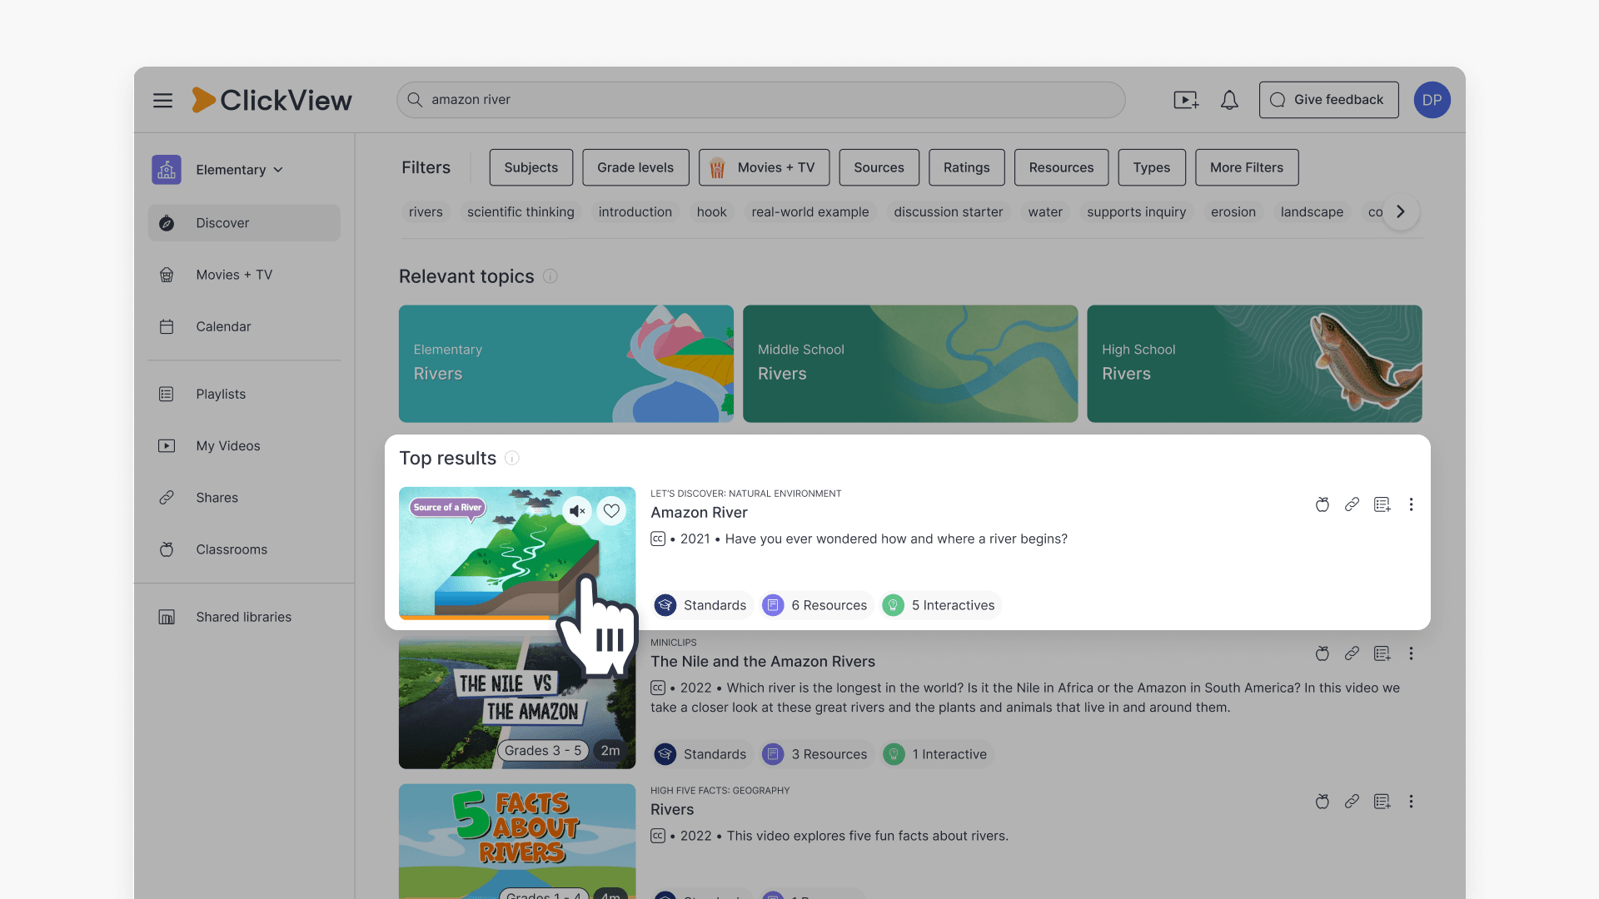The width and height of the screenshot is (1599, 899).
Task: Add Amazon River to a playlist
Action: pyautogui.click(x=1382, y=504)
